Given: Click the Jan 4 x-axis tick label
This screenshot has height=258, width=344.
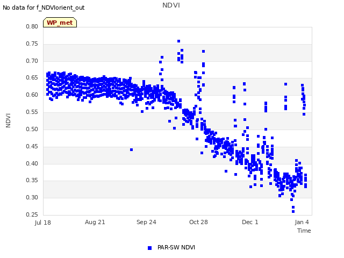Looking at the screenshot, I should (302, 222).
